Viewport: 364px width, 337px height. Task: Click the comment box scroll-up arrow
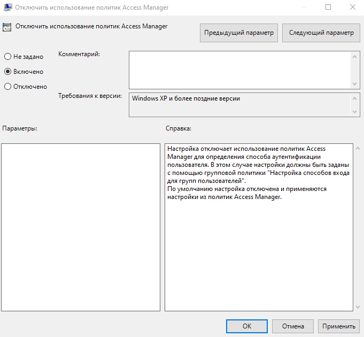coord(355,56)
